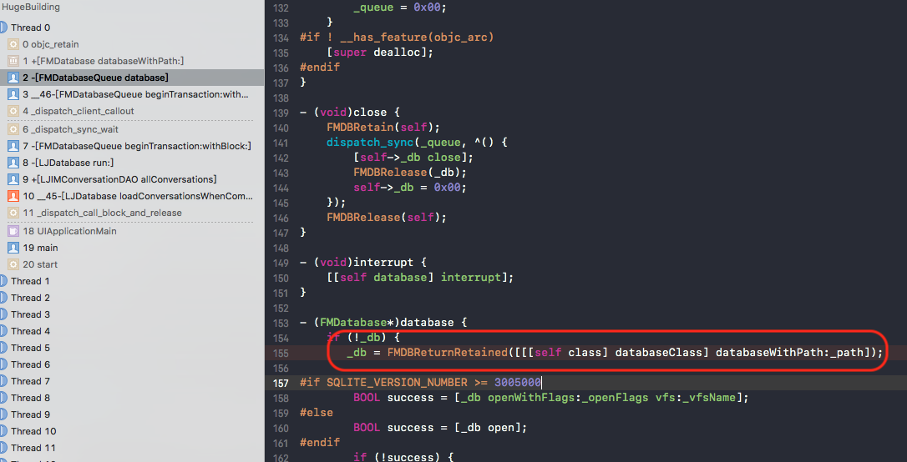Click the Thread 4 icon
Image resolution: width=907 pixels, height=462 pixels.
tap(3, 331)
